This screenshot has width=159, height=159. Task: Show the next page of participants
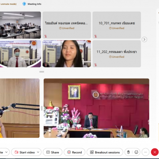tap(144, 39)
